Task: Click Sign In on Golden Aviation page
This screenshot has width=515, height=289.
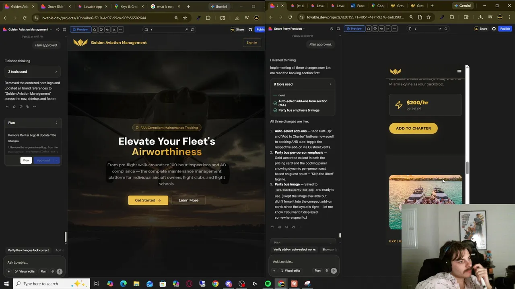Action: click(x=251, y=43)
